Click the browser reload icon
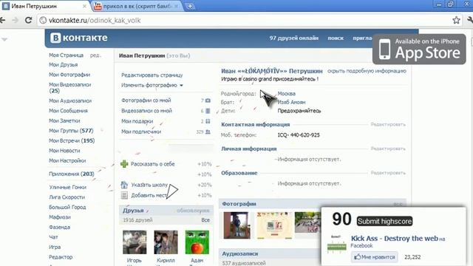The height and width of the screenshot is (266, 473). (28, 20)
